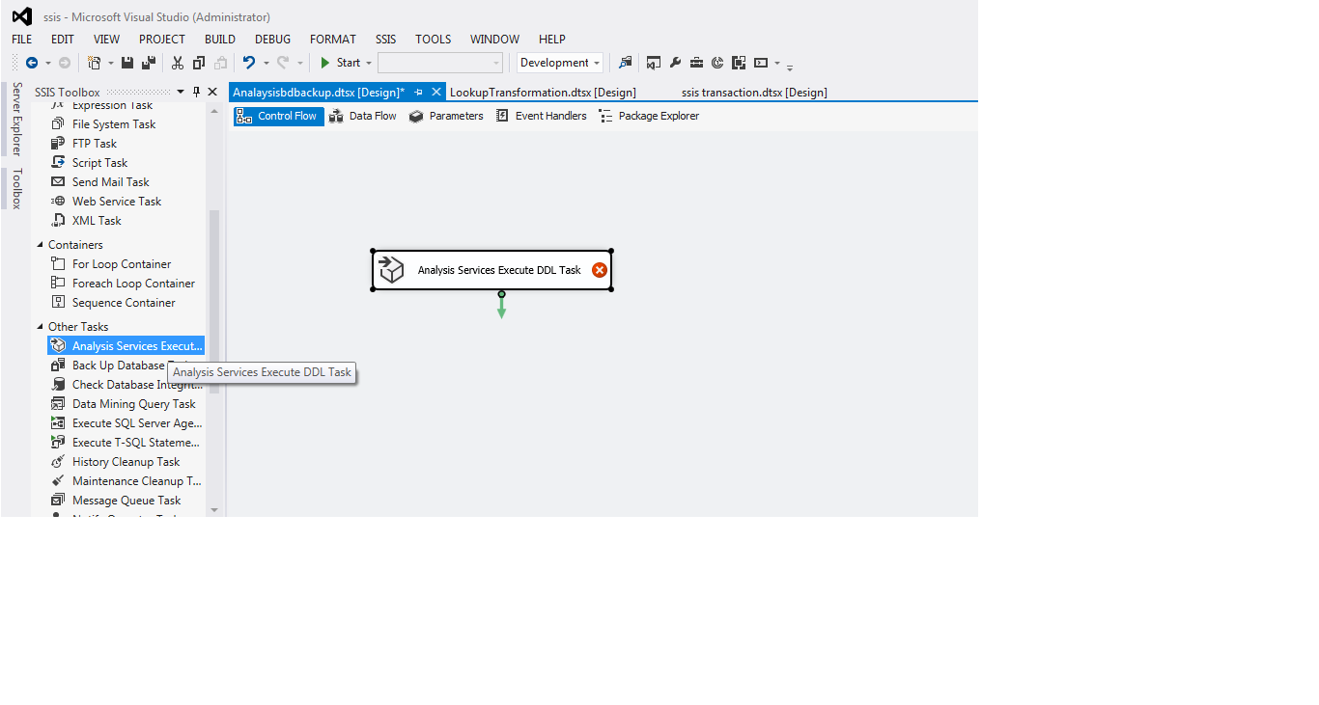This screenshot has width=1319, height=705.
Task: Open the SSIS Toolbox window position dropdown
Action: coord(181,93)
